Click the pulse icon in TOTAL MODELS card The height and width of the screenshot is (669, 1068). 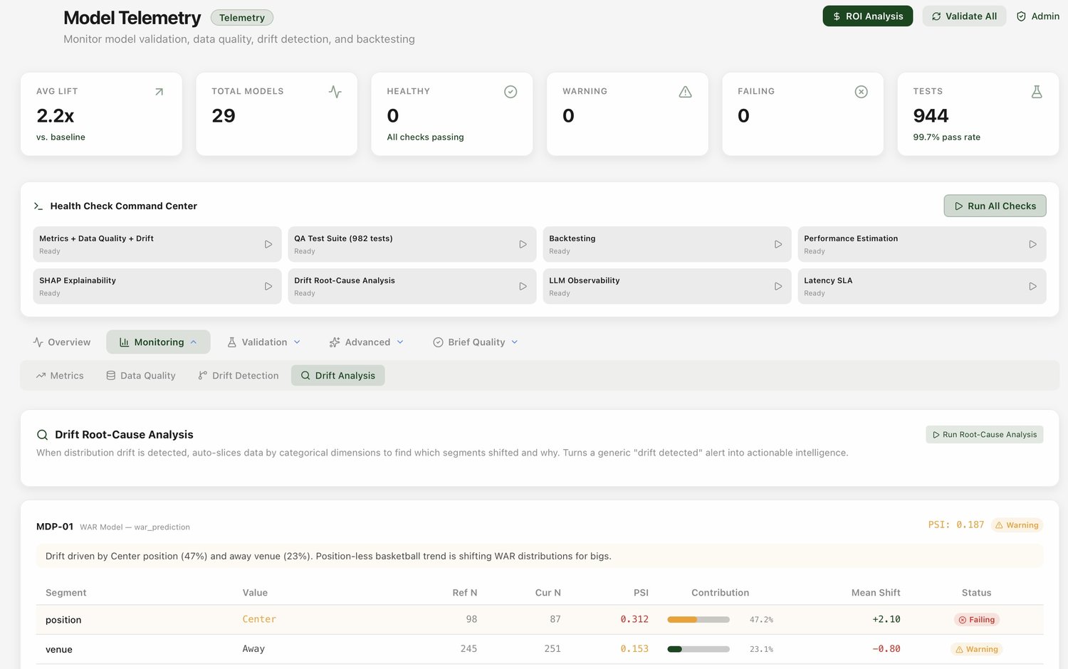(x=335, y=92)
